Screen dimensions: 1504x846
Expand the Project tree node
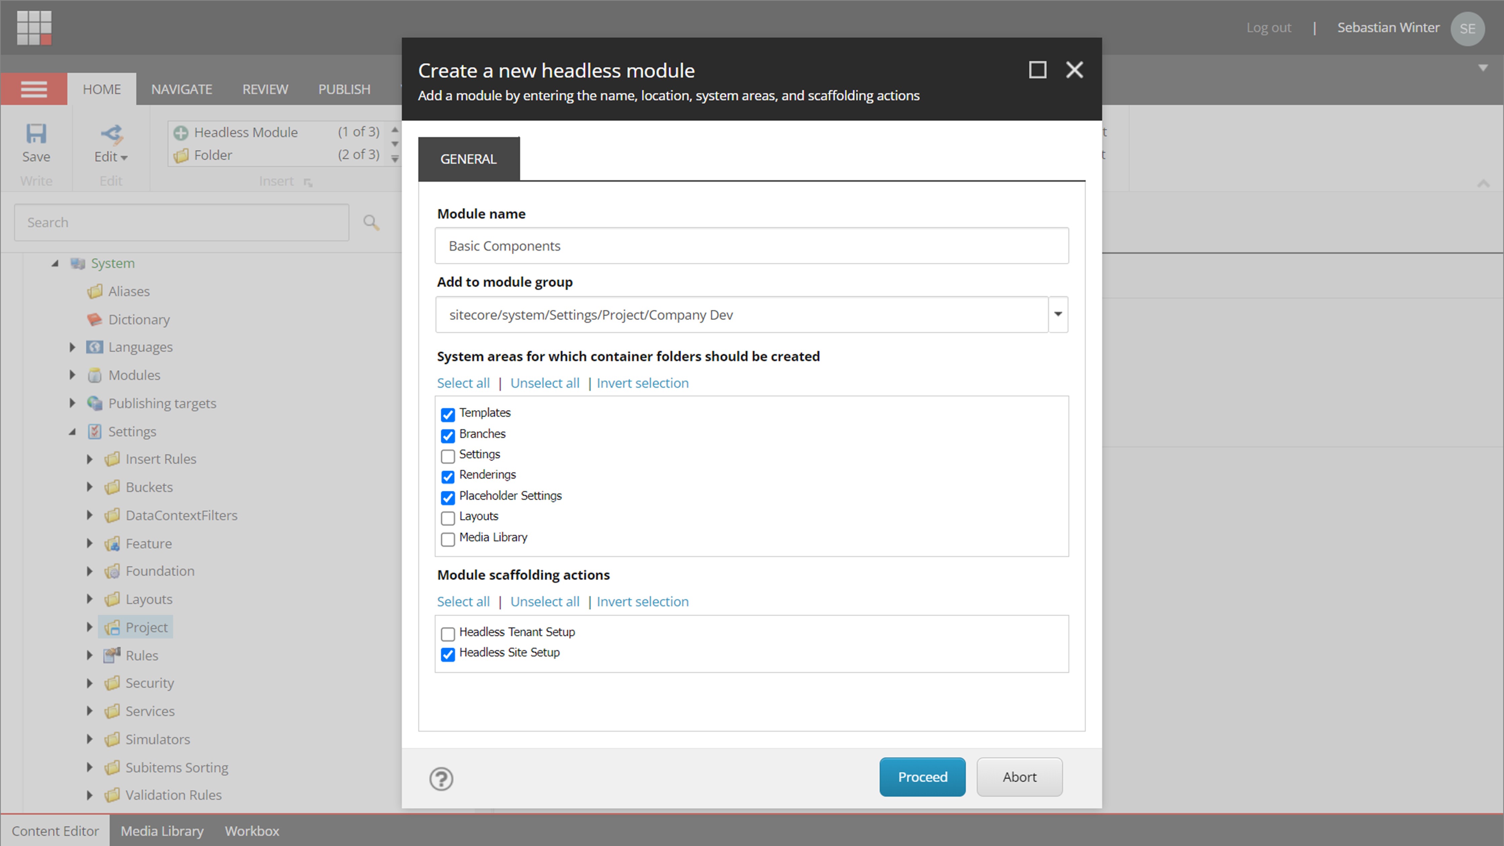[89, 626]
